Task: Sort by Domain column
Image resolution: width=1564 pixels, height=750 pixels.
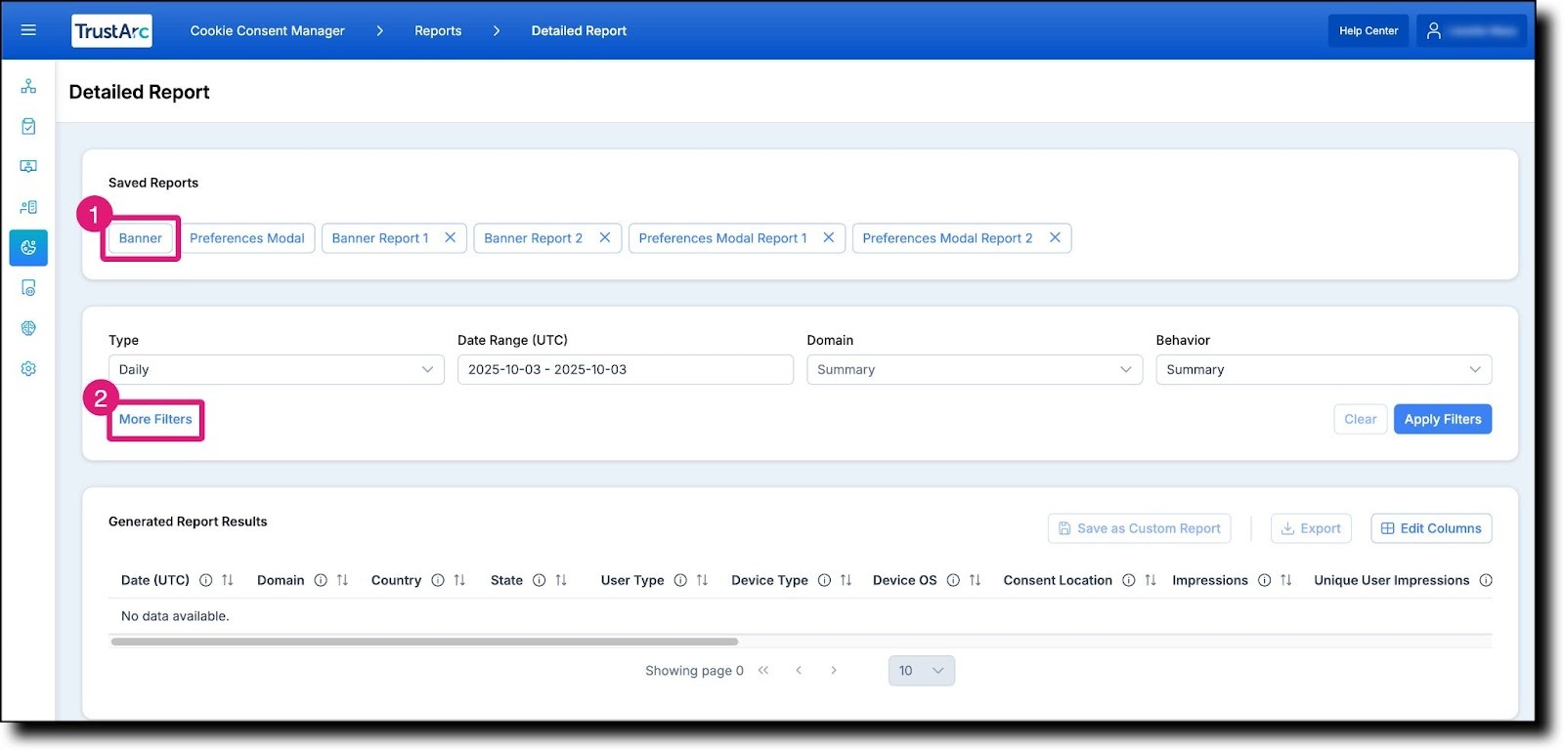Action: [342, 580]
